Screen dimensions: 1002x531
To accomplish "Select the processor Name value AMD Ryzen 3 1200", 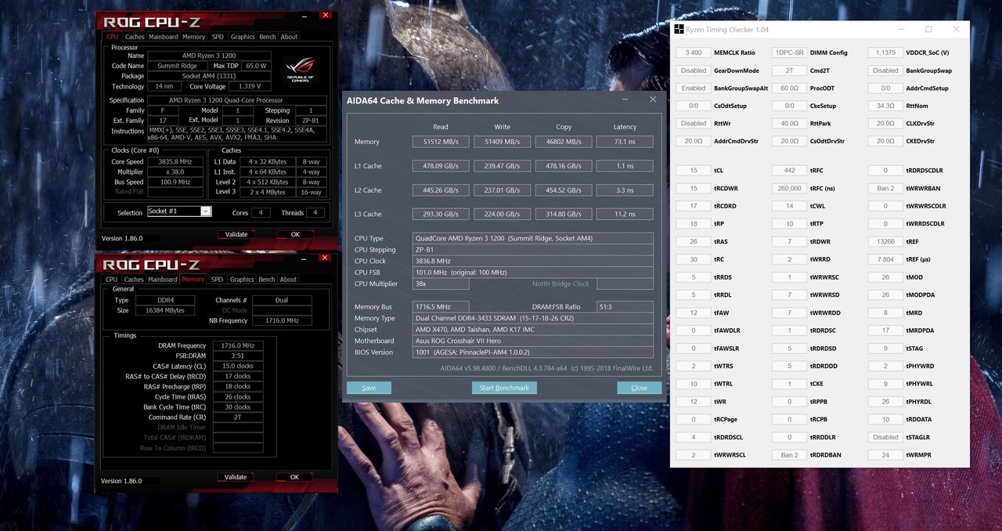I will (211, 56).
